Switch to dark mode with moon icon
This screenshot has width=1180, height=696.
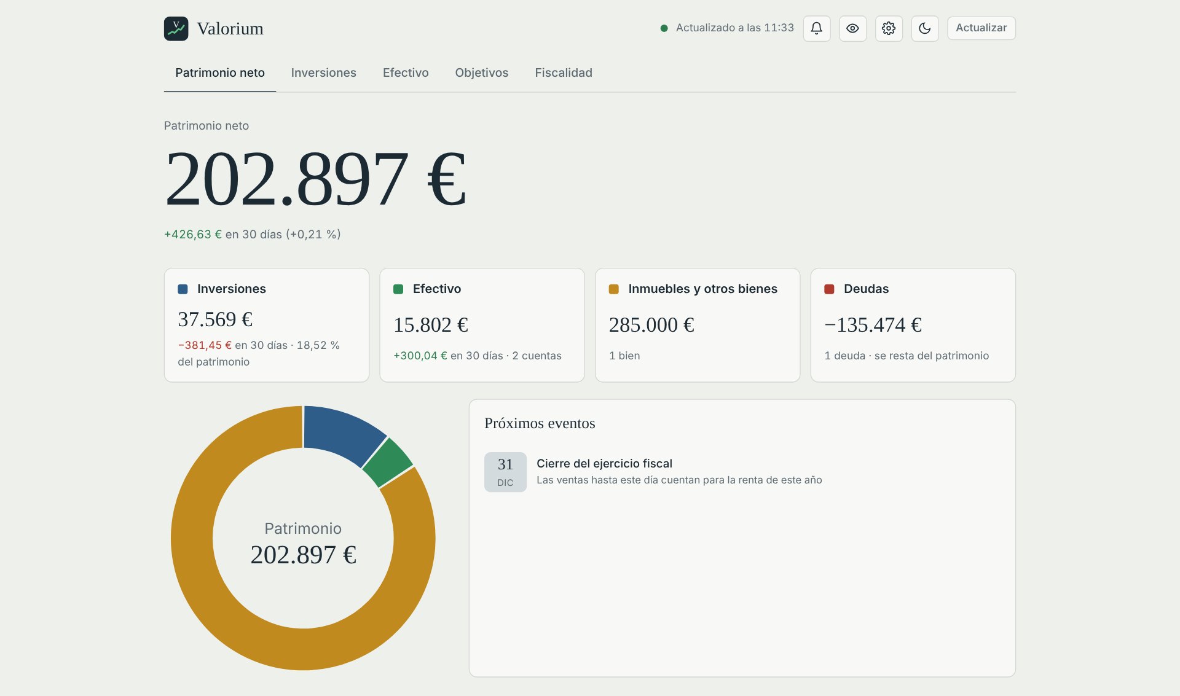tap(924, 28)
